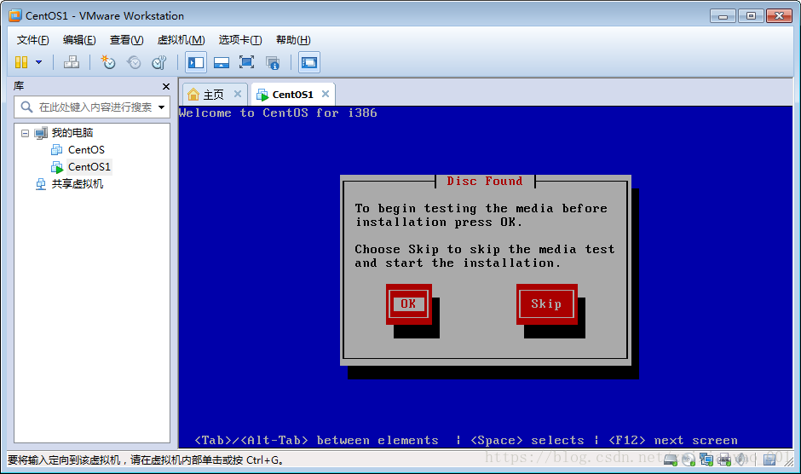Close the 库 library panel
The width and height of the screenshot is (801, 474).
[x=165, y=86]
